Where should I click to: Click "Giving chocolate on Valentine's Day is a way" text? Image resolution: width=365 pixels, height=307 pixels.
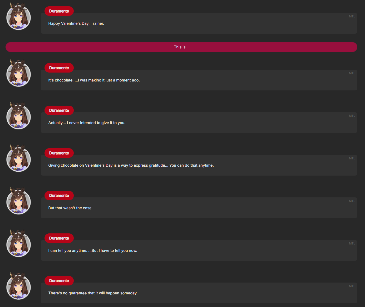click(x=131, y=165)
